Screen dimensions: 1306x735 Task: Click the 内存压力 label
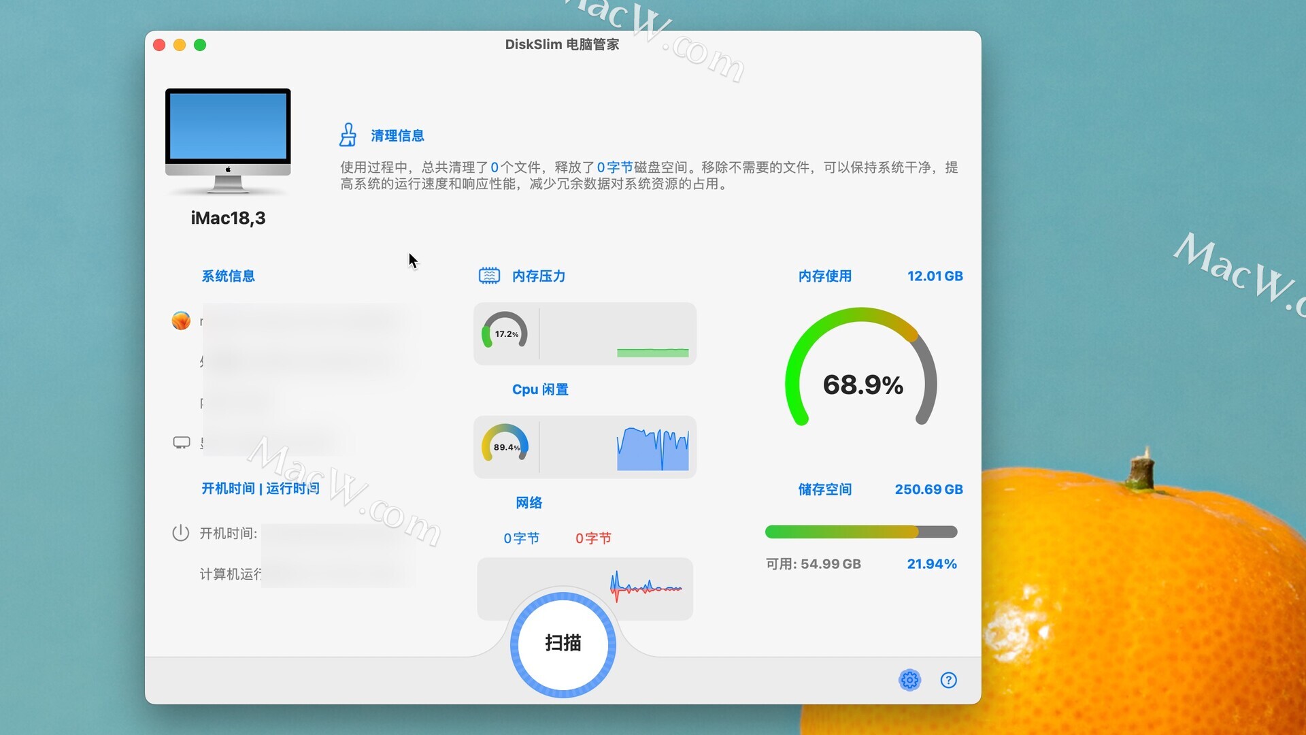[539, 276]
